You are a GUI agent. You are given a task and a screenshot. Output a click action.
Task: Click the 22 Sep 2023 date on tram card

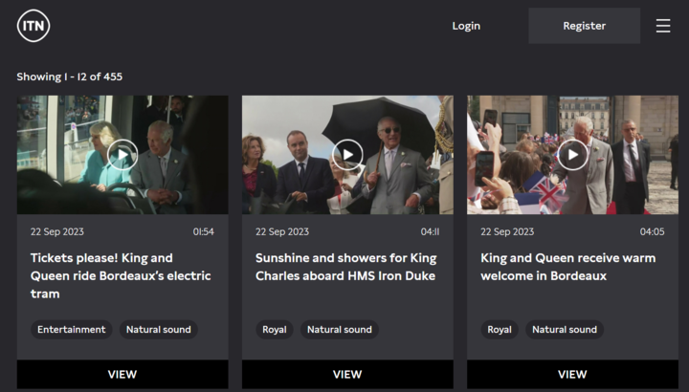pos(57,231)
